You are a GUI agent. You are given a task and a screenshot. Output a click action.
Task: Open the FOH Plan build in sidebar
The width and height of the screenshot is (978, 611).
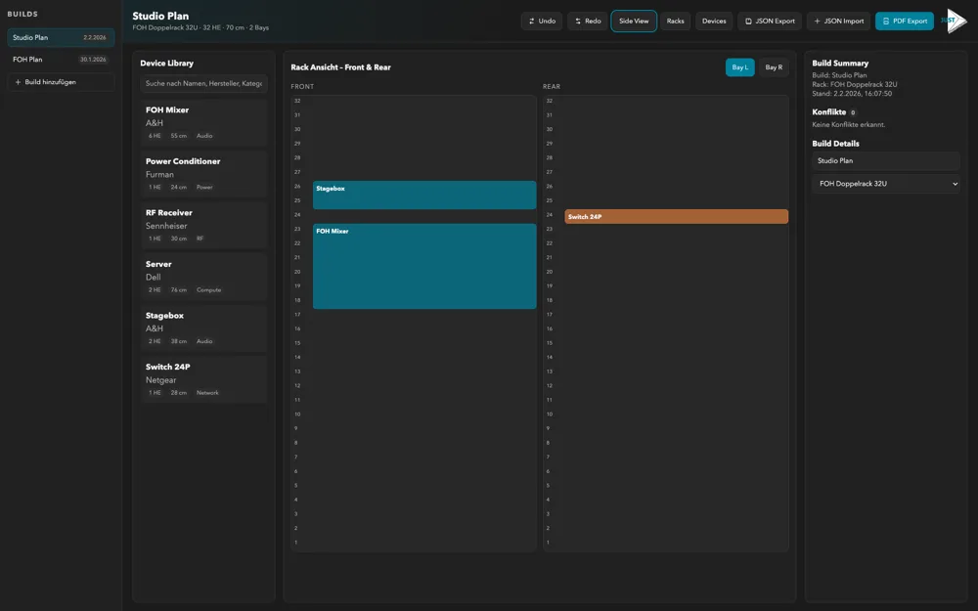59,58
